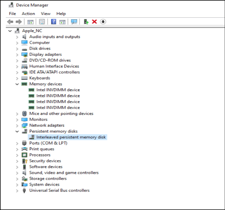Click the Display adapters icon
The image size is (225, 210).
[x=24, y=54]
